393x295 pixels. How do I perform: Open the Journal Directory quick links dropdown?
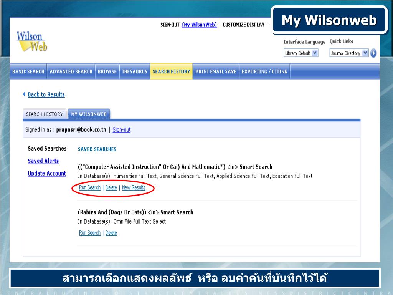coord(349,53)
